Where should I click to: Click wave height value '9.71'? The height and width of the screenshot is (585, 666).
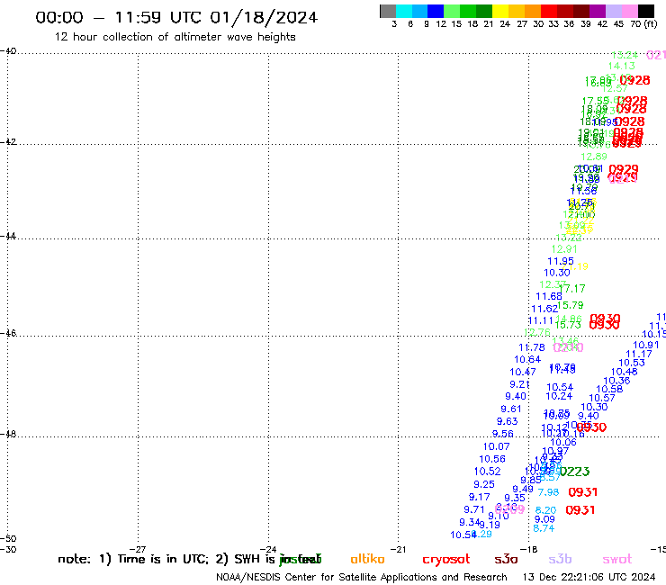pyautogui.click(x=474, y=509)
